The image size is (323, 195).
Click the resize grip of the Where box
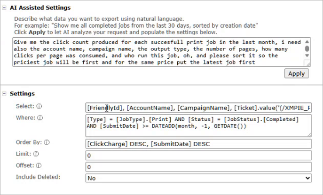click(x=308, y=134)
